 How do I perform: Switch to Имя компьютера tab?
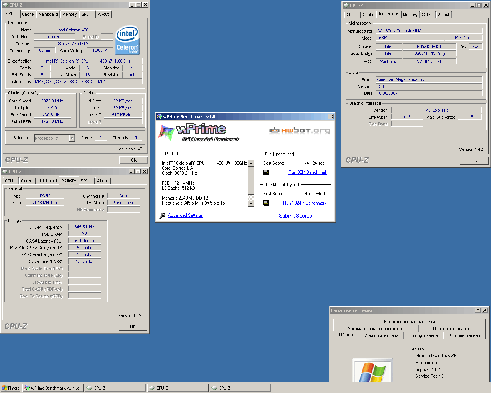381,335
